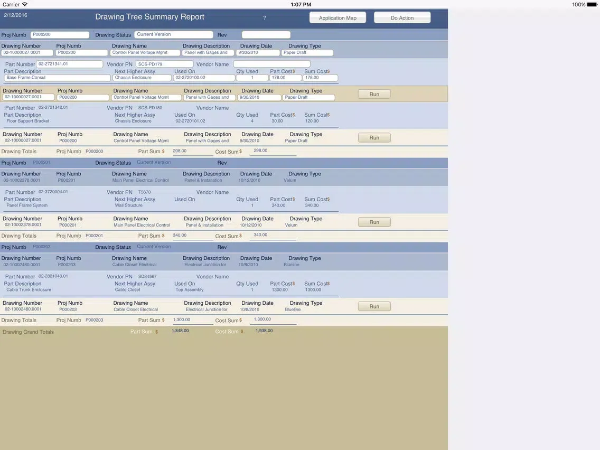600x450 pixels.
Task: Click Run below the Floor Support Bracket part
Action: 374,138
